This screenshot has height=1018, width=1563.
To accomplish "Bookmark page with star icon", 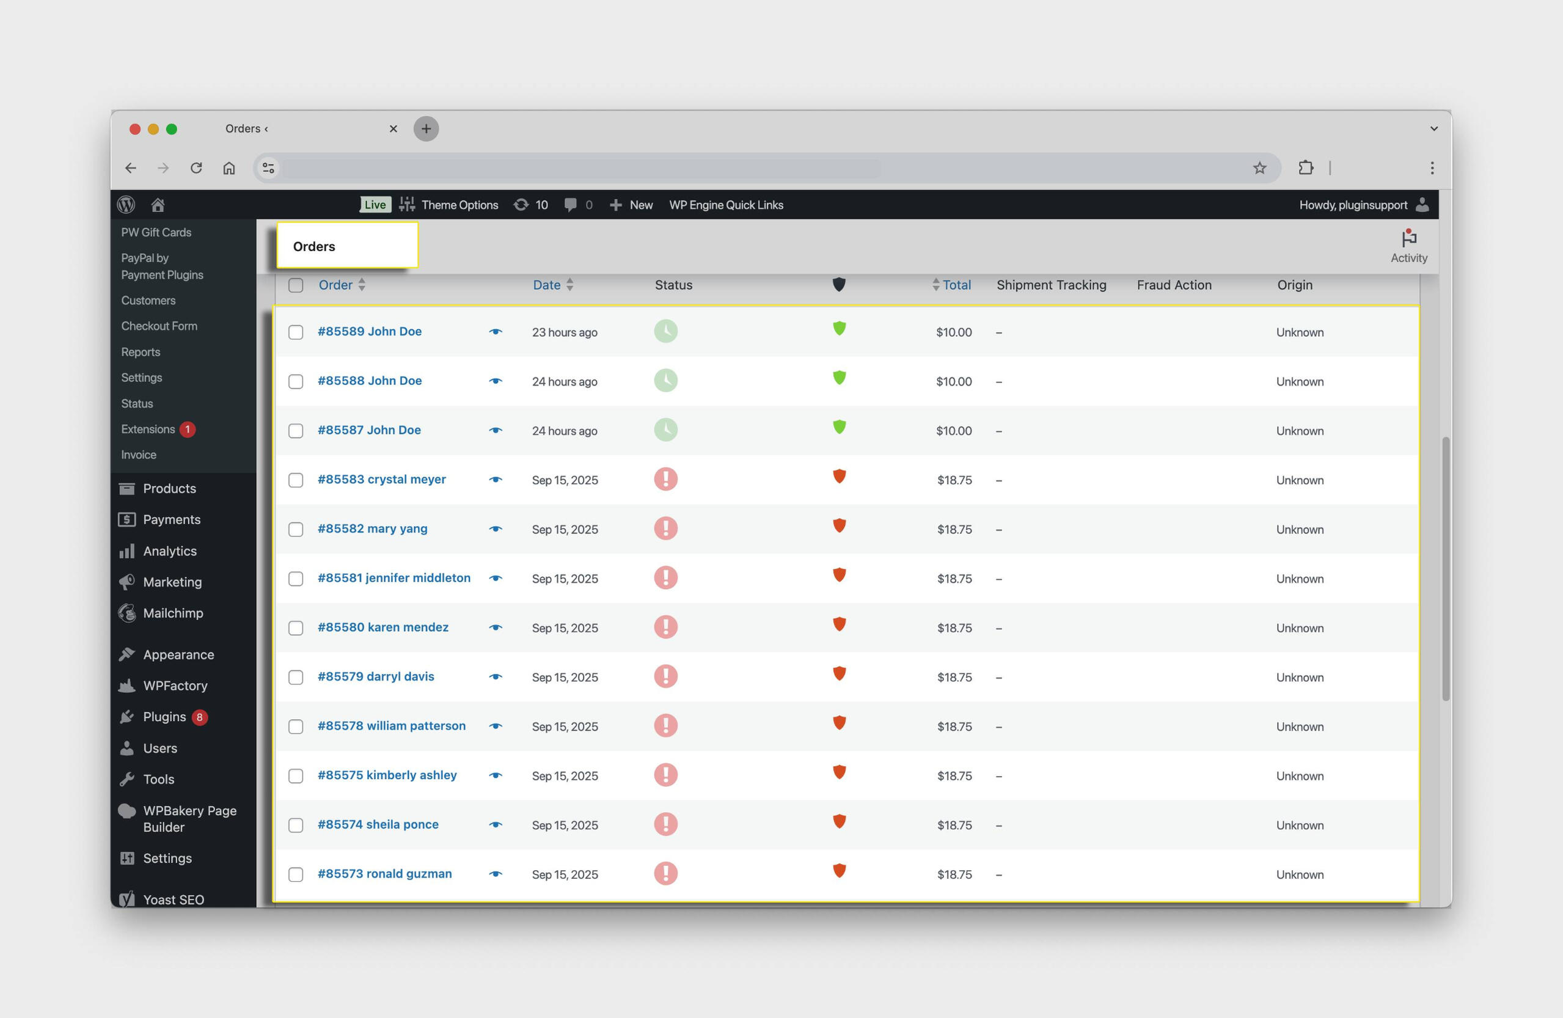I will [1259, 168].
